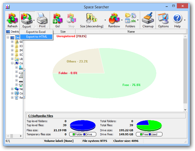Click the Print toolbar icon
The width and height of the screenshot is (195, 151).
tap(42, 18)
